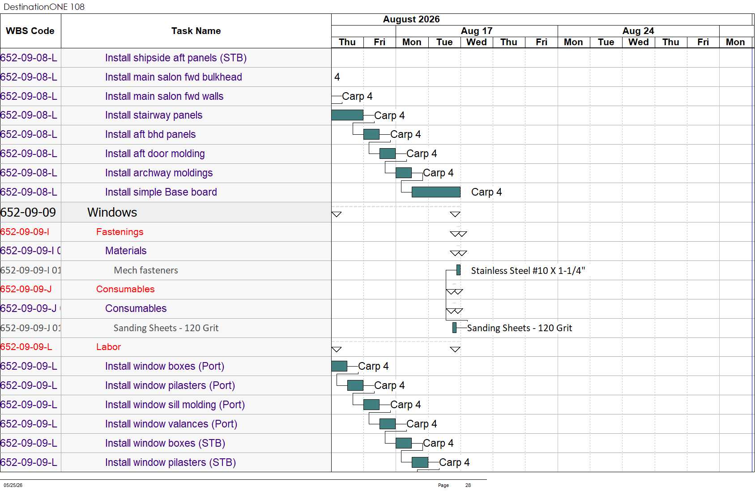The image size is (755, 491).
Task: Select the Materials subgroup name
Action: tap(126, 251)
